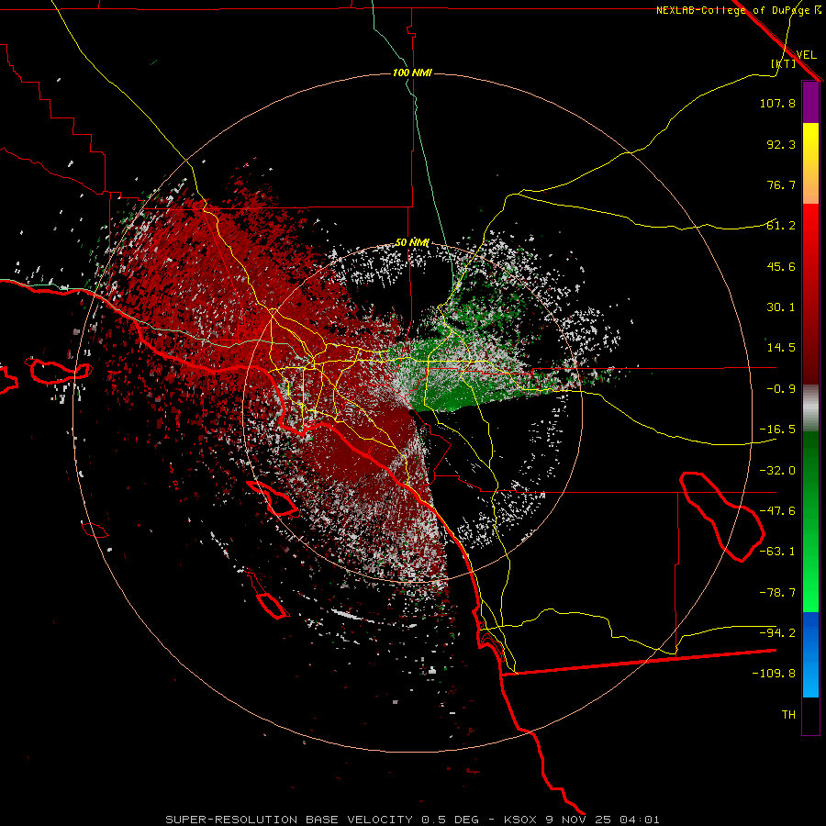Click the -109.8 legend value
Viewport: 826px width, 826px height.
pyautogui.click(x=774, y=674)
